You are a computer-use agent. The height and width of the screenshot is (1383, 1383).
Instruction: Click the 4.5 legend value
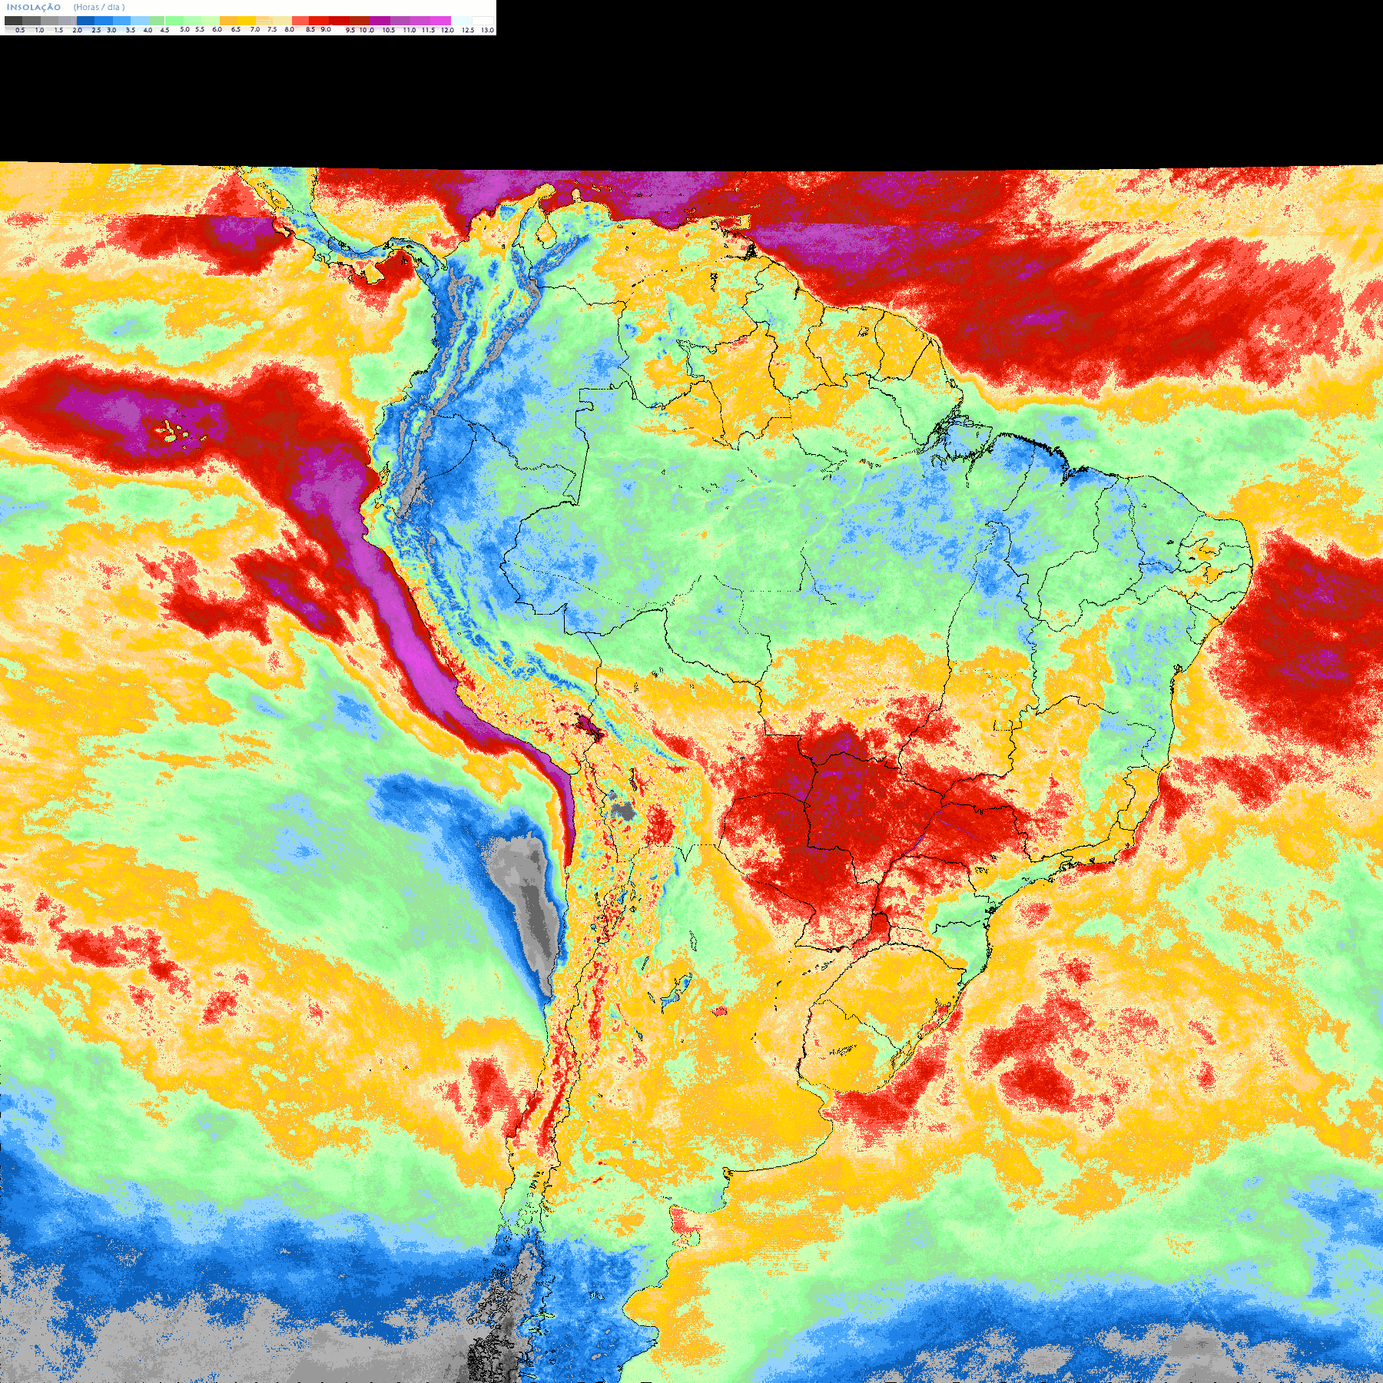pos(164,30)
